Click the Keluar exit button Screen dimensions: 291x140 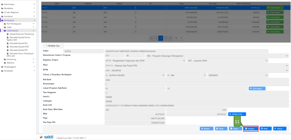point(280,129)
